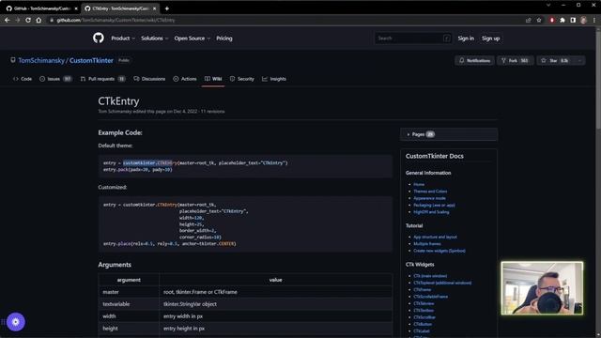This screenshot has height=338, width=601.
Task: Click the browser home icon
Action: point(39,20)
